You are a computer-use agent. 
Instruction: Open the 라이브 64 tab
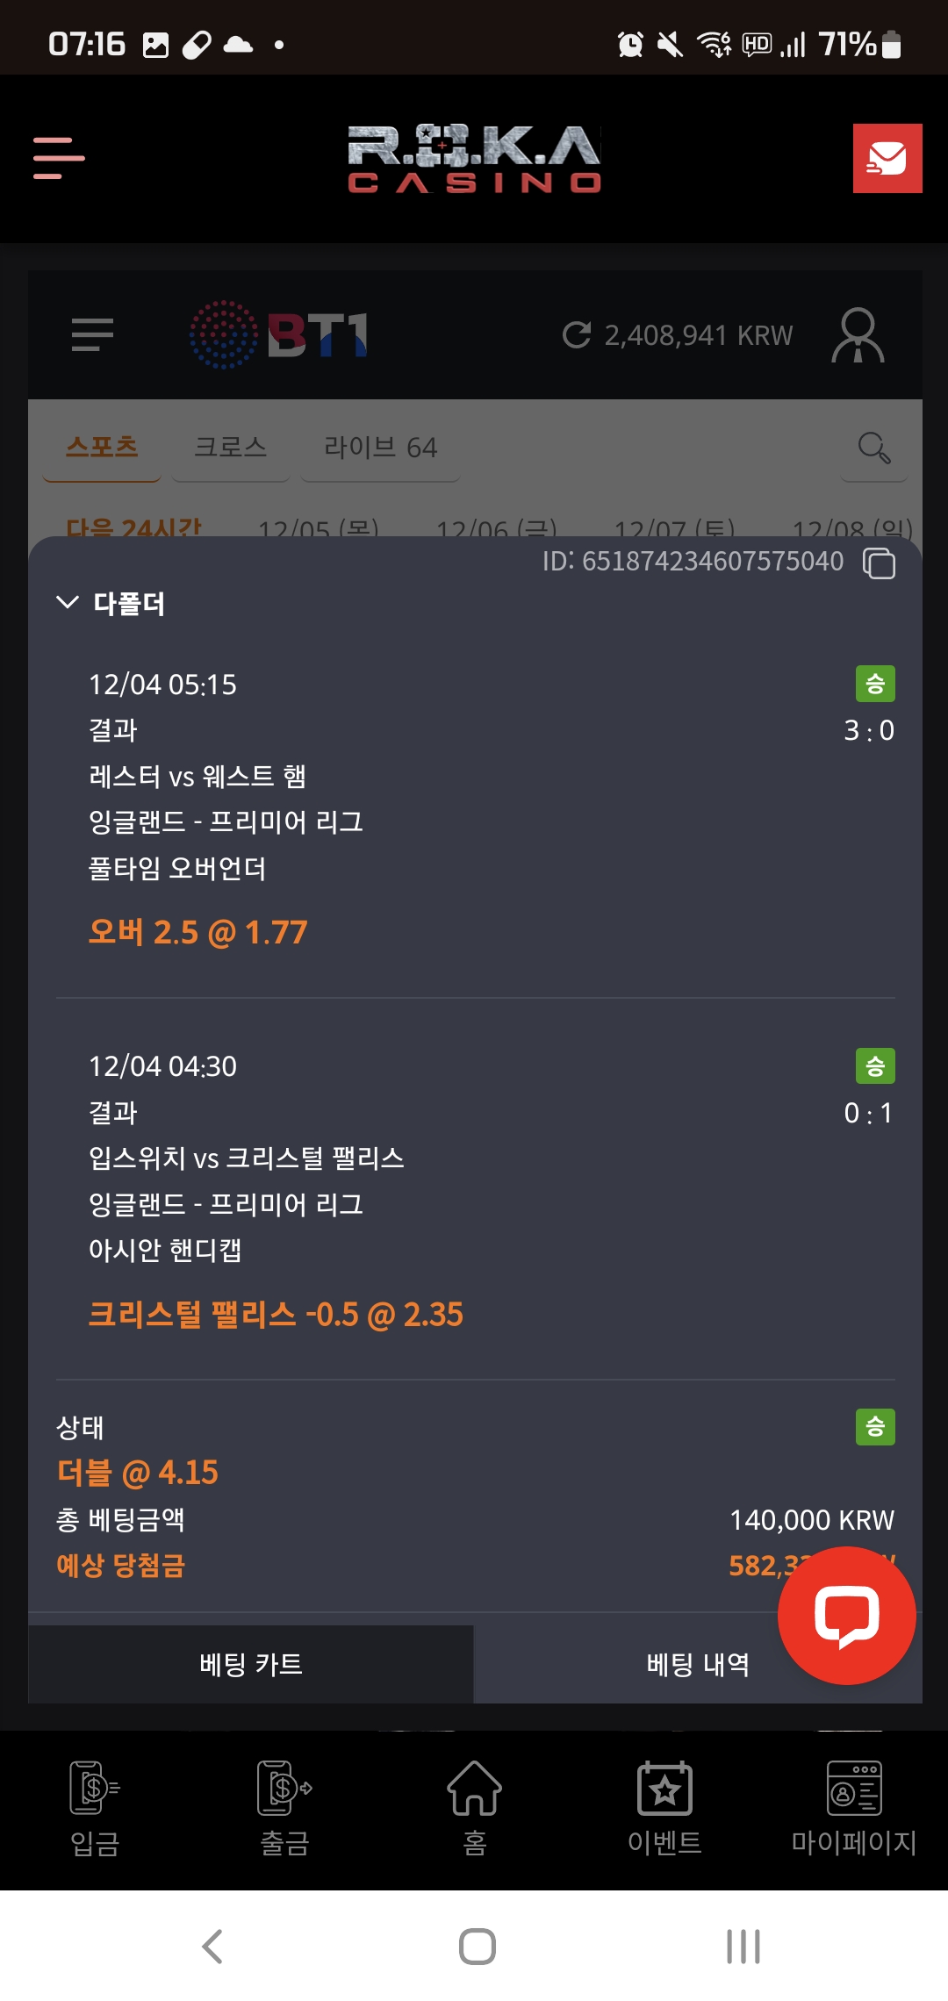tap(380, 447)
